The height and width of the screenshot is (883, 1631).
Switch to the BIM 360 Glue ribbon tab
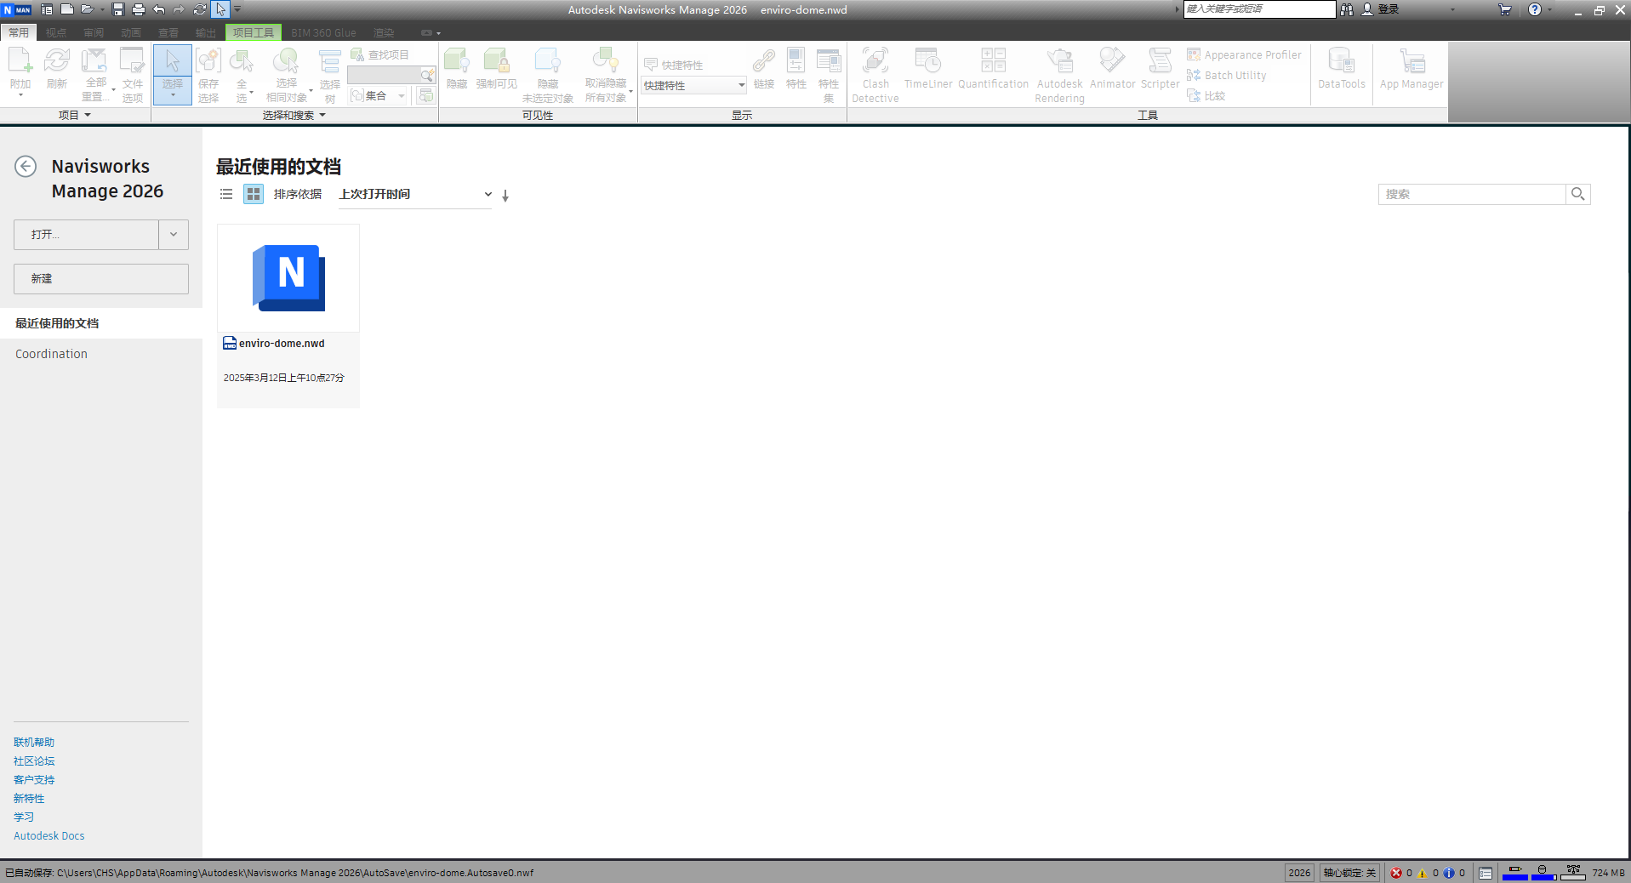(323, 32)
